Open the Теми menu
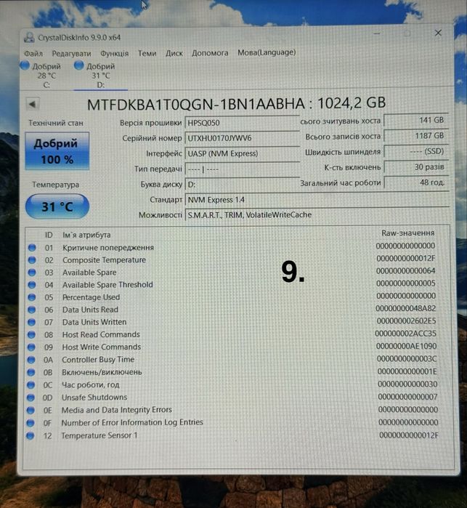467x508 pixels. (x=147, y=53)
